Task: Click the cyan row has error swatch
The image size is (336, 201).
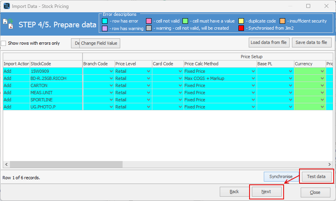Action: 105,21
